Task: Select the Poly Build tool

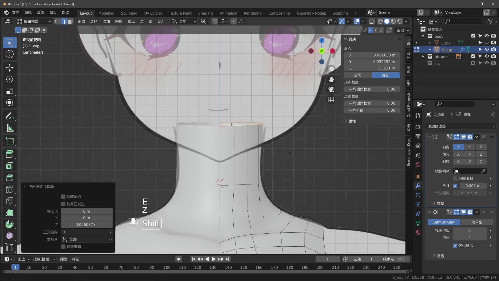Action: pos(10,213)
